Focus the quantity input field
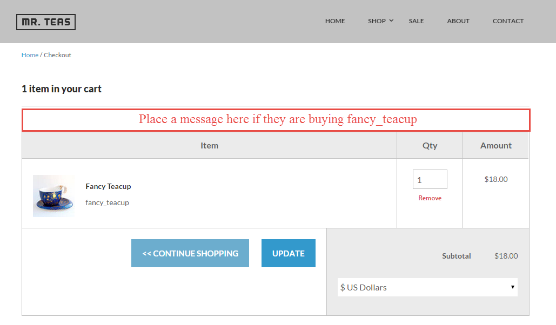 pos(430,179)
